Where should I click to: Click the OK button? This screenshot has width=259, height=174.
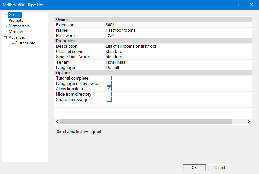coord(194,168)
